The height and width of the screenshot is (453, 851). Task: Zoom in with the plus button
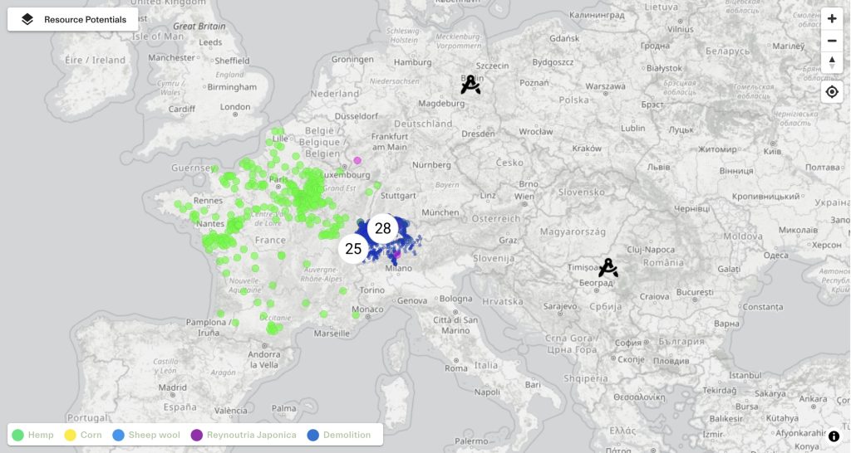(831, 19)
